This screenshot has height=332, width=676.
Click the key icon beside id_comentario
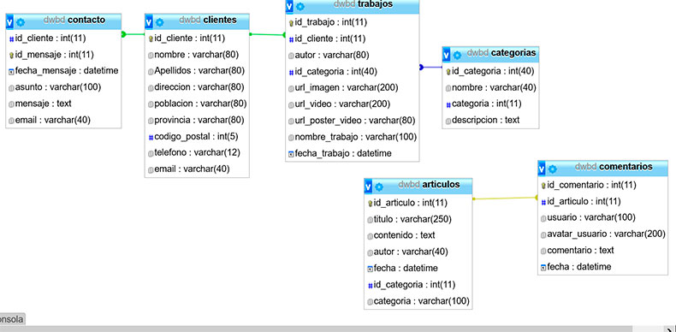click(x=543, y=186)
